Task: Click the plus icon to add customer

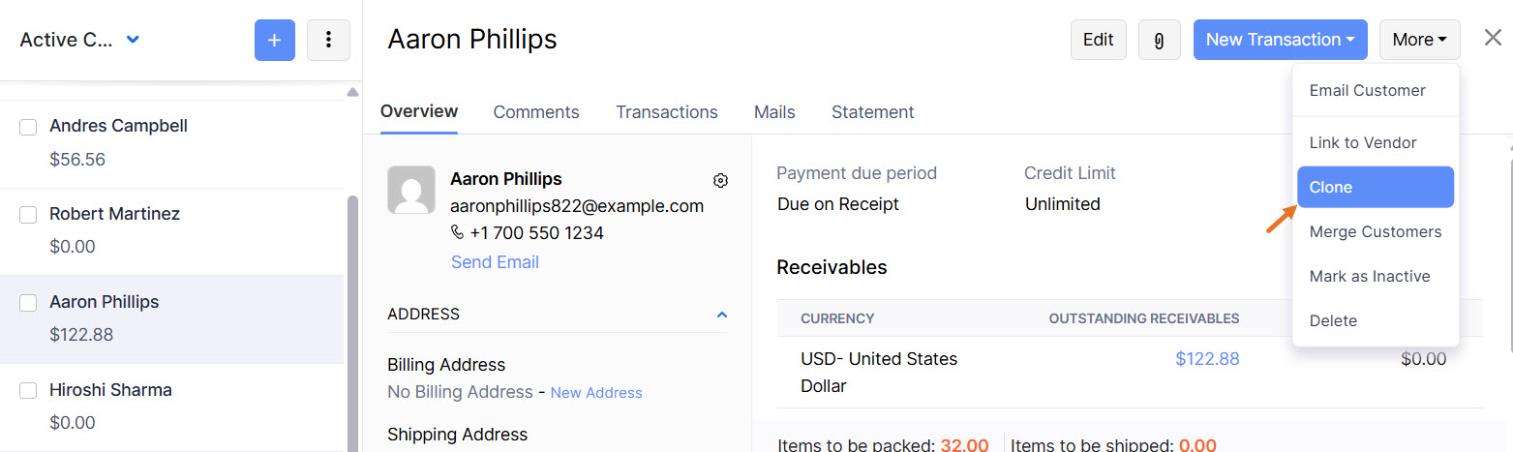Action: 275,40
